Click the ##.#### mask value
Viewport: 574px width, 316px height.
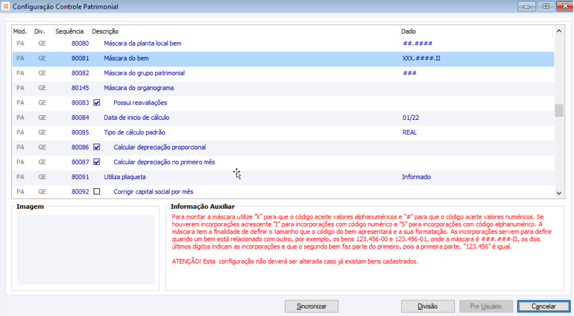[417, 43]
